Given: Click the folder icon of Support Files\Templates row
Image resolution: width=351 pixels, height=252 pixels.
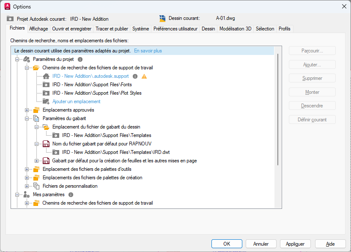Looking at the screenshot, I should pyautogui.click(x=56, y=135).
